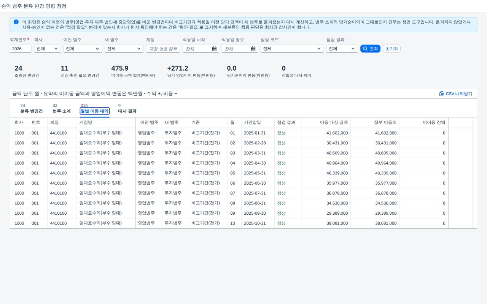Sort by 이동 대상 금액 column header
The image size is (487, 304).
click(x=326, y=123)
